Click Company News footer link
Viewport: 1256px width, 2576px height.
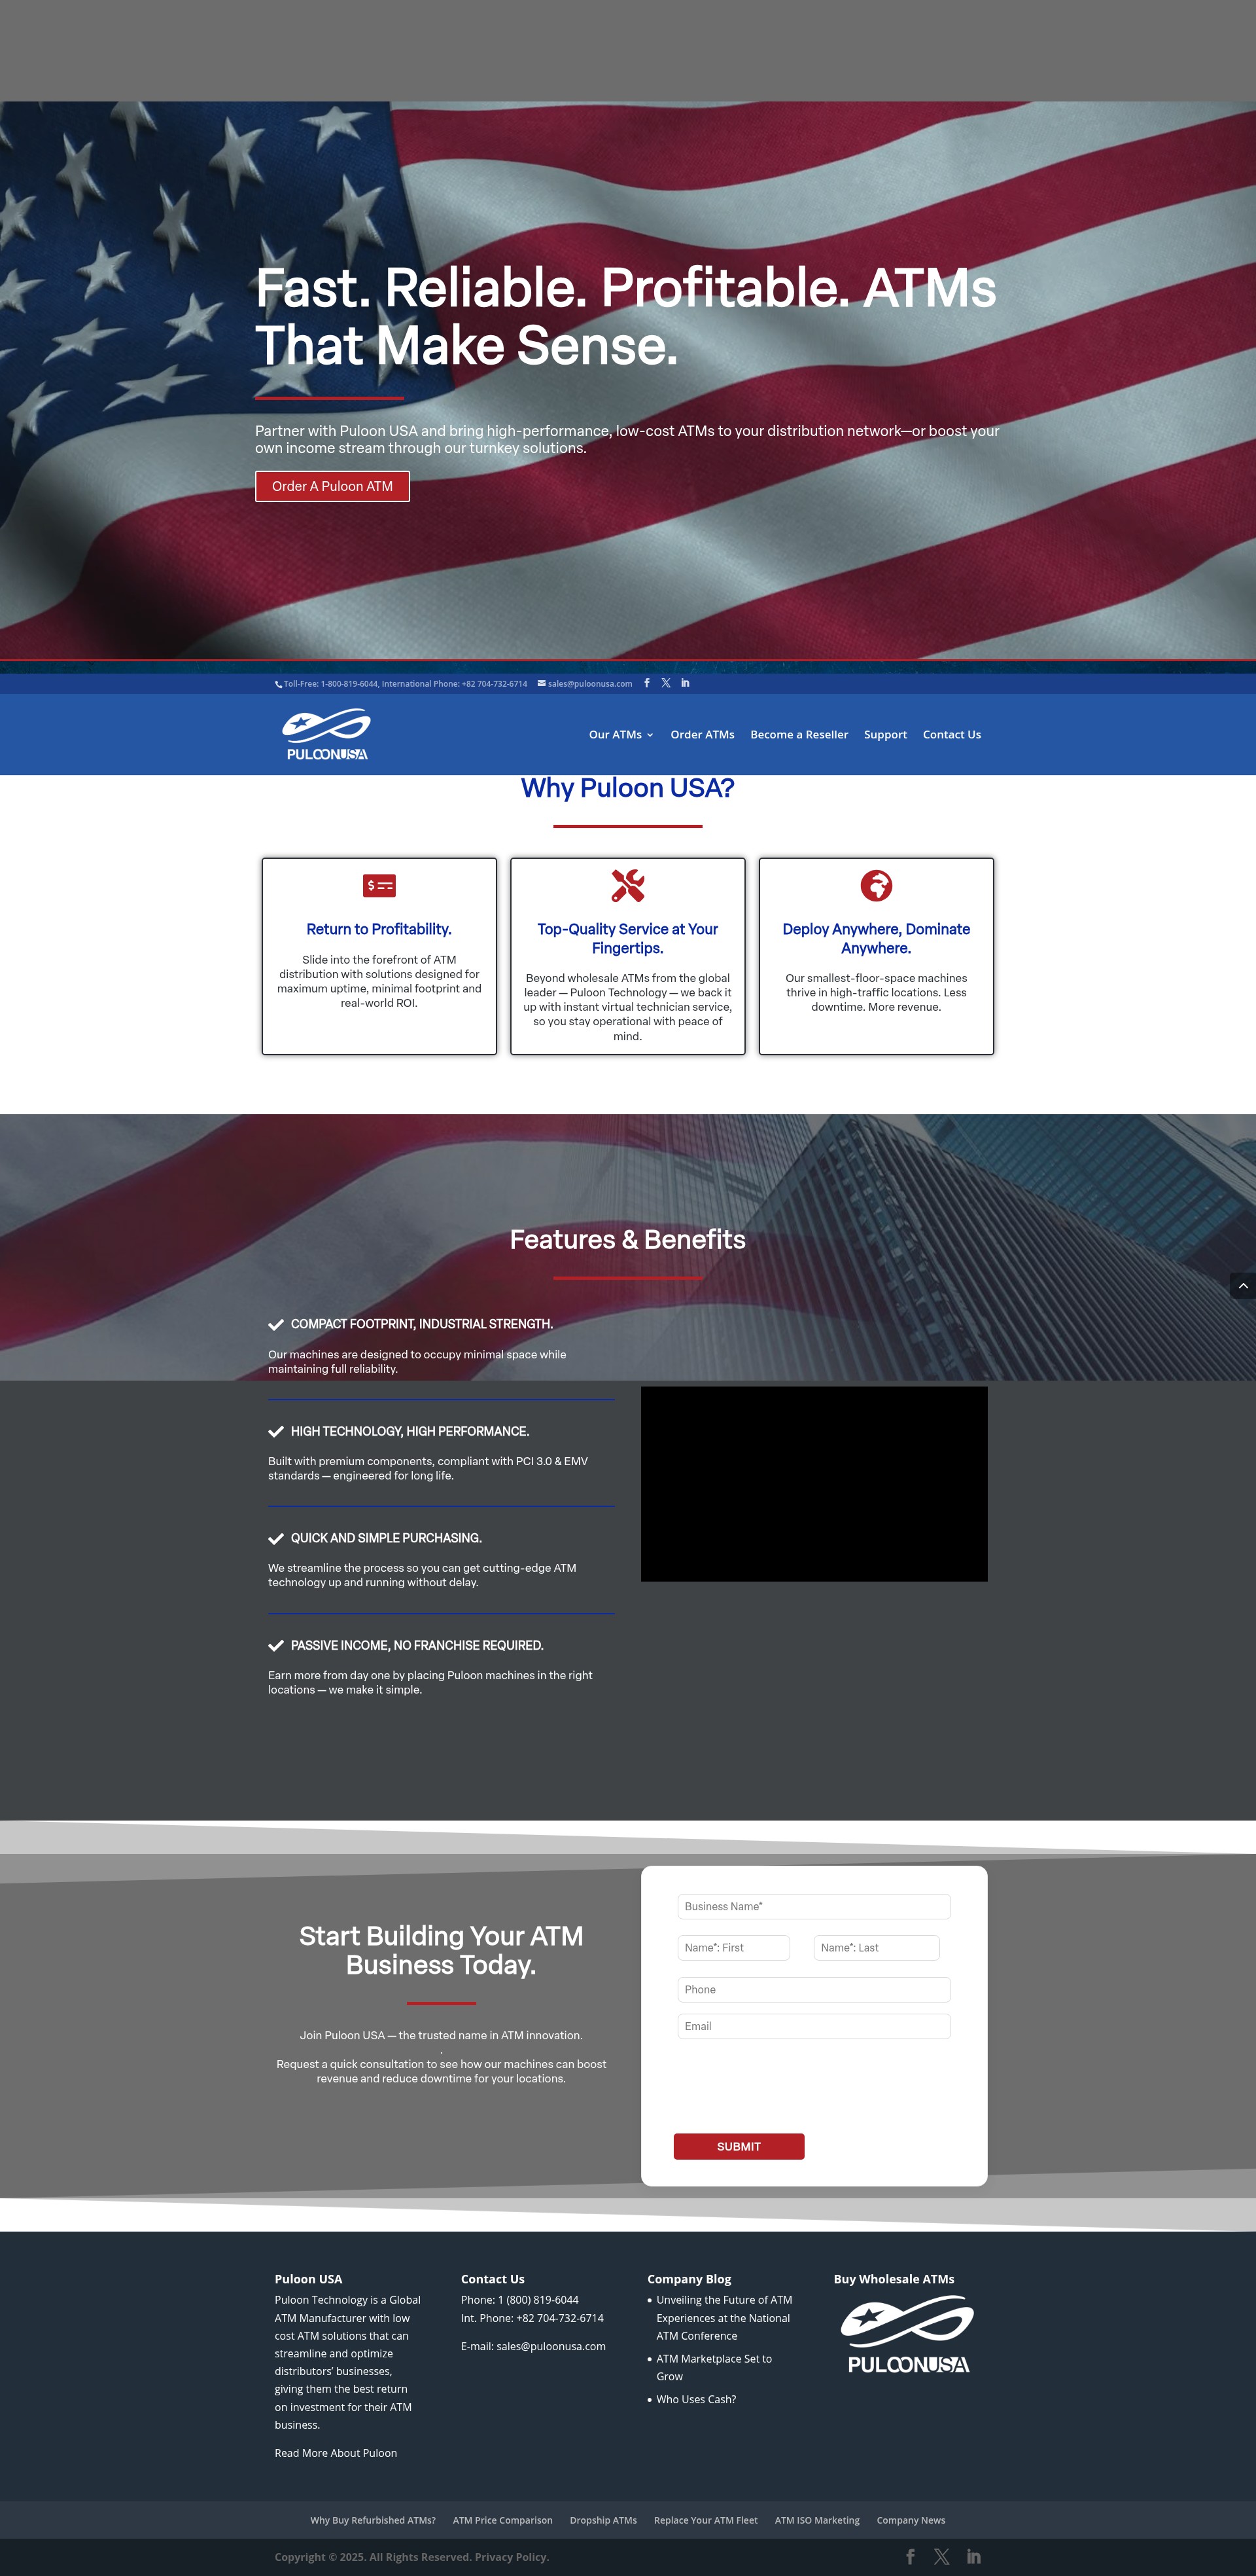(x=911, y=2520)
